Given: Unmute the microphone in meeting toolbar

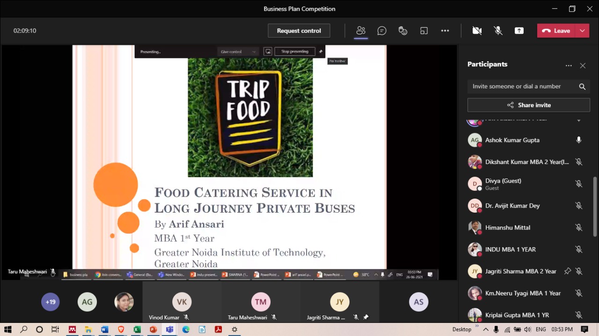Looking at the screenshot, I should 498,31.
